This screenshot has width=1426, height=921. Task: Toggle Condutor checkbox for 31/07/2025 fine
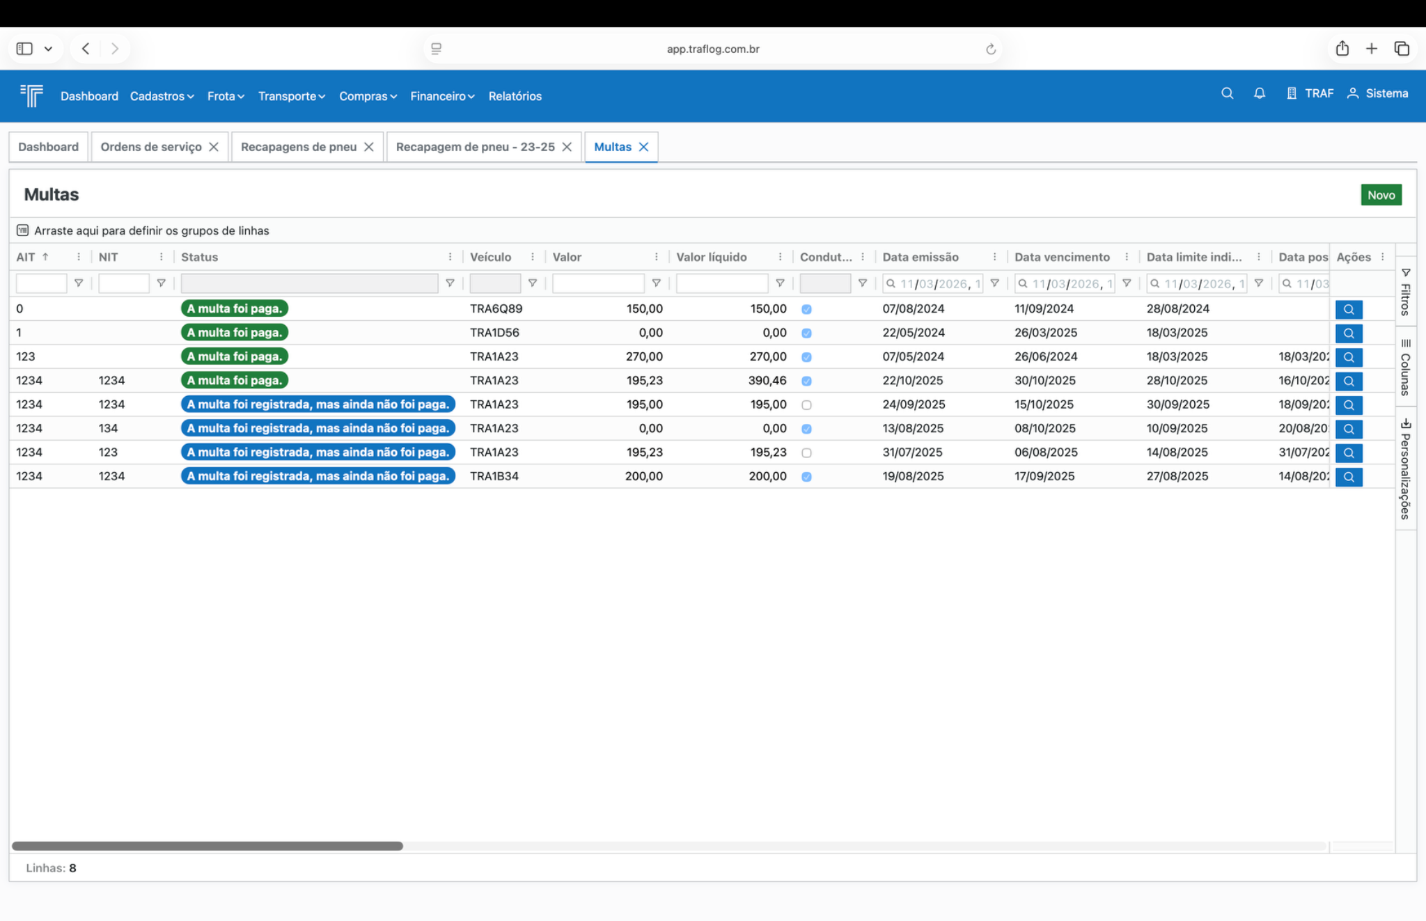pos(806,453)
